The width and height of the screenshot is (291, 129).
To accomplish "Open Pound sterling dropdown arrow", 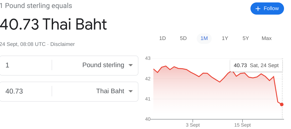I will [131, 65].
